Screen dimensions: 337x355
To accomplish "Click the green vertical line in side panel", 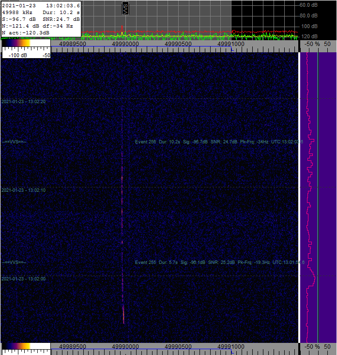I will point(318,197).
